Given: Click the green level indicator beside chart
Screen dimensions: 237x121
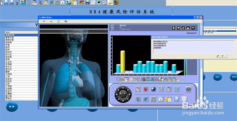Looking at the screenshot, I should click(x=185, y=71).
